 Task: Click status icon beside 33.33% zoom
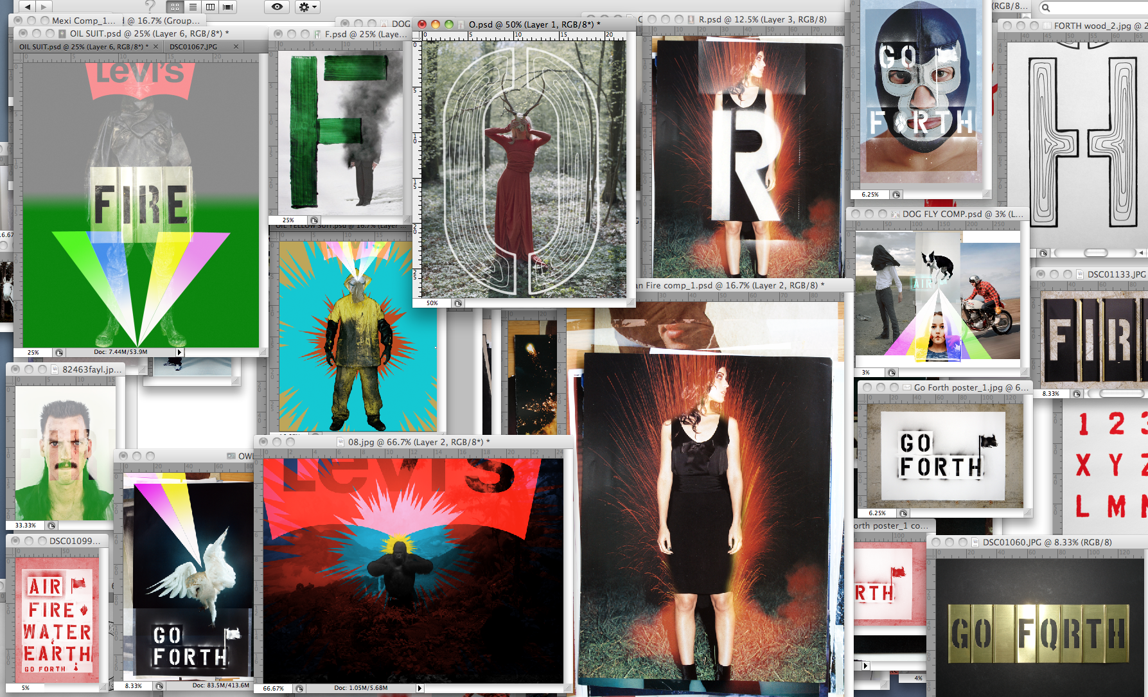click(x=51, y=525)
